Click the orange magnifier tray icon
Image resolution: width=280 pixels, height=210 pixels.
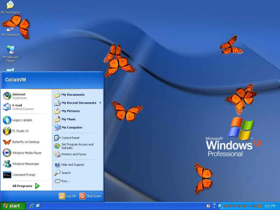260,206
